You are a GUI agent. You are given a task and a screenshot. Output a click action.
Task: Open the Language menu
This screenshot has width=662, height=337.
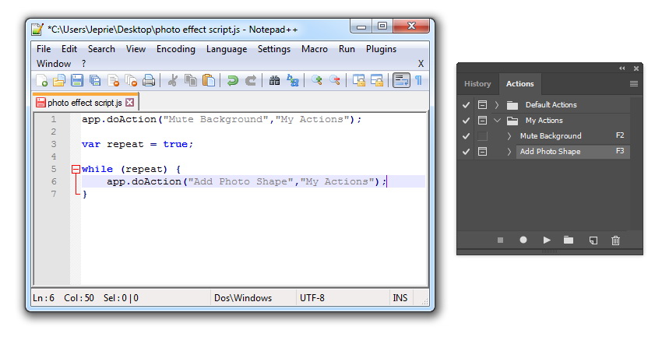tap(227, 49)
